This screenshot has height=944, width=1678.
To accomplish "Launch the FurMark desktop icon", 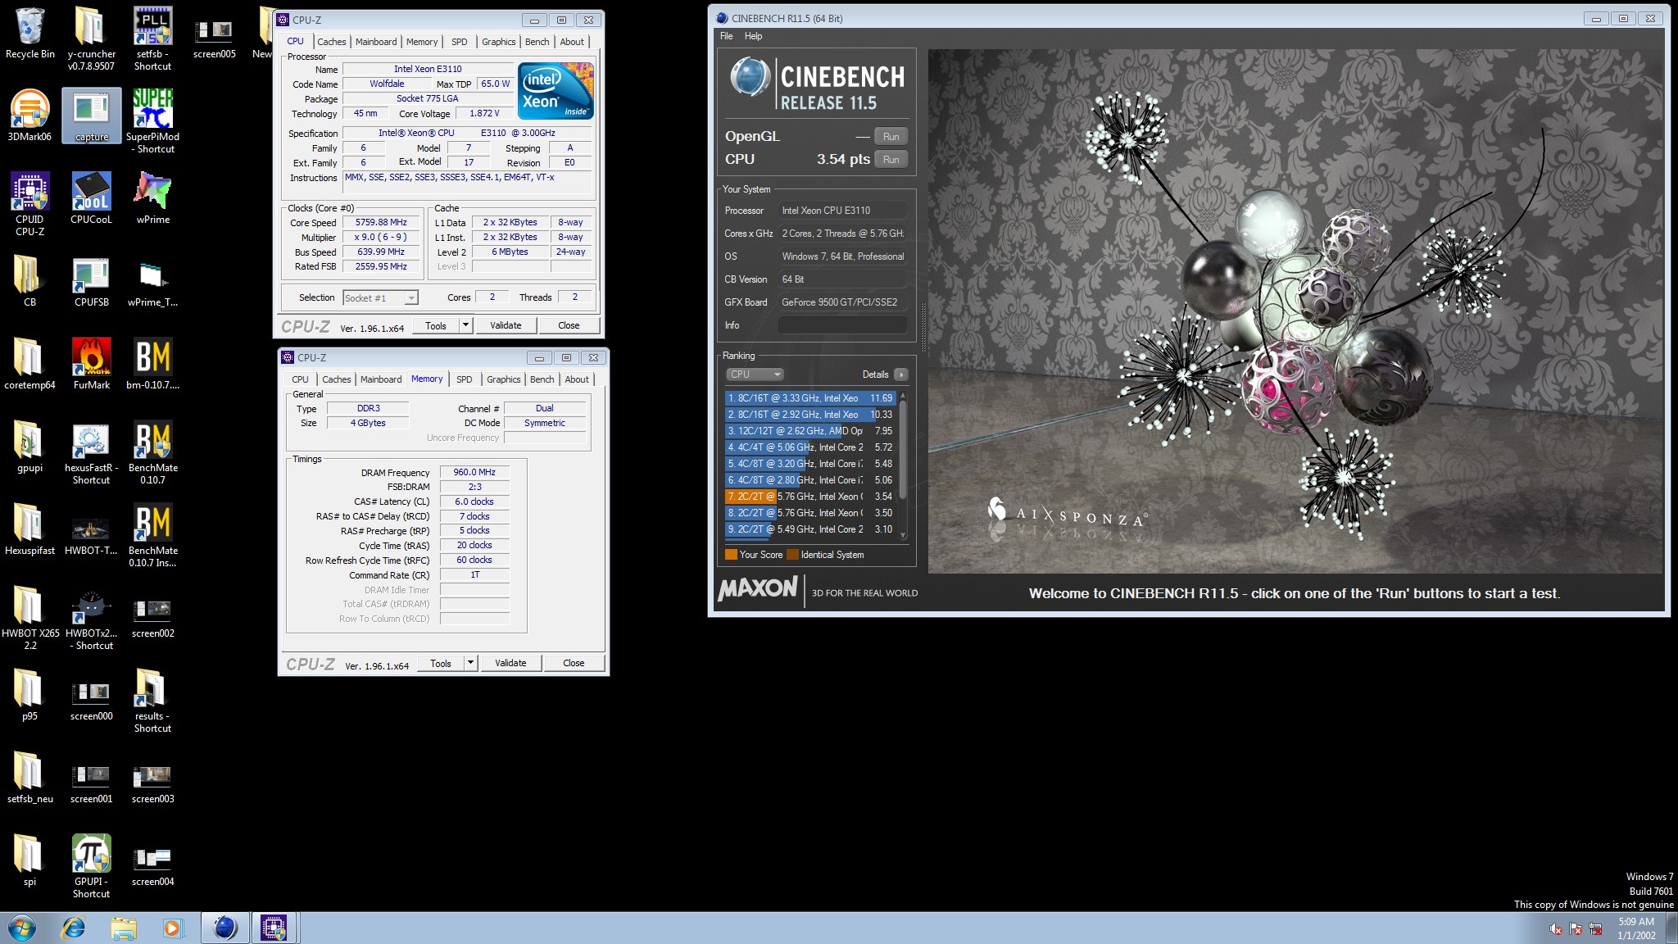I will (91, 364).
